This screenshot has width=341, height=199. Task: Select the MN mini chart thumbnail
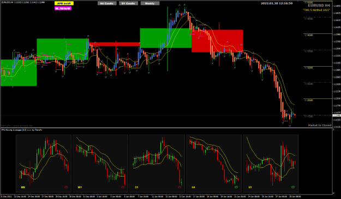pyautogui.click(x=44, y=163)
